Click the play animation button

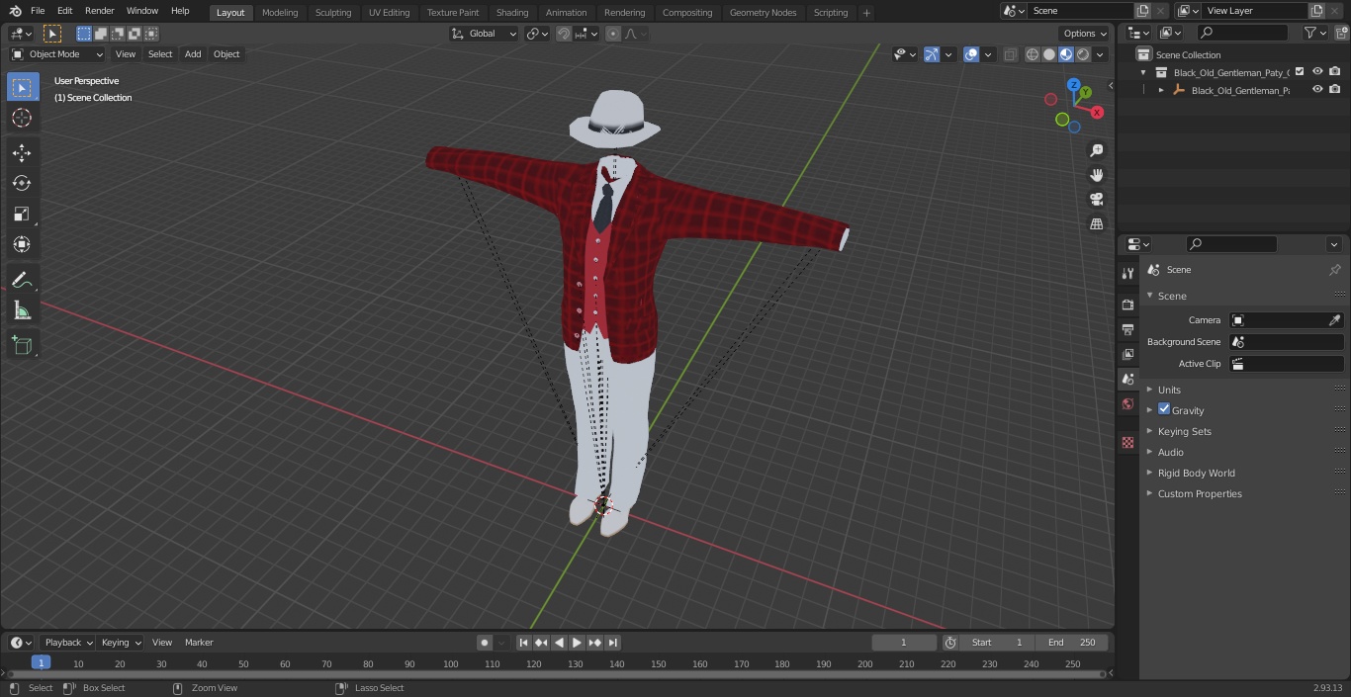[x=578, y=643]
